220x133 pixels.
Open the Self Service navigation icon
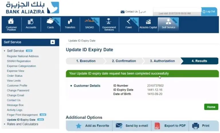click(168, 21)
